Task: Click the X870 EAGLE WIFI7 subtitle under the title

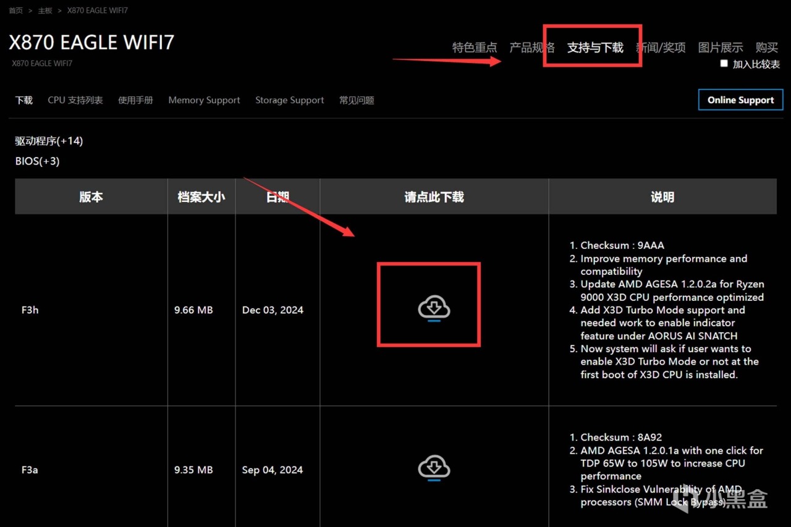Action: (42, 63)
